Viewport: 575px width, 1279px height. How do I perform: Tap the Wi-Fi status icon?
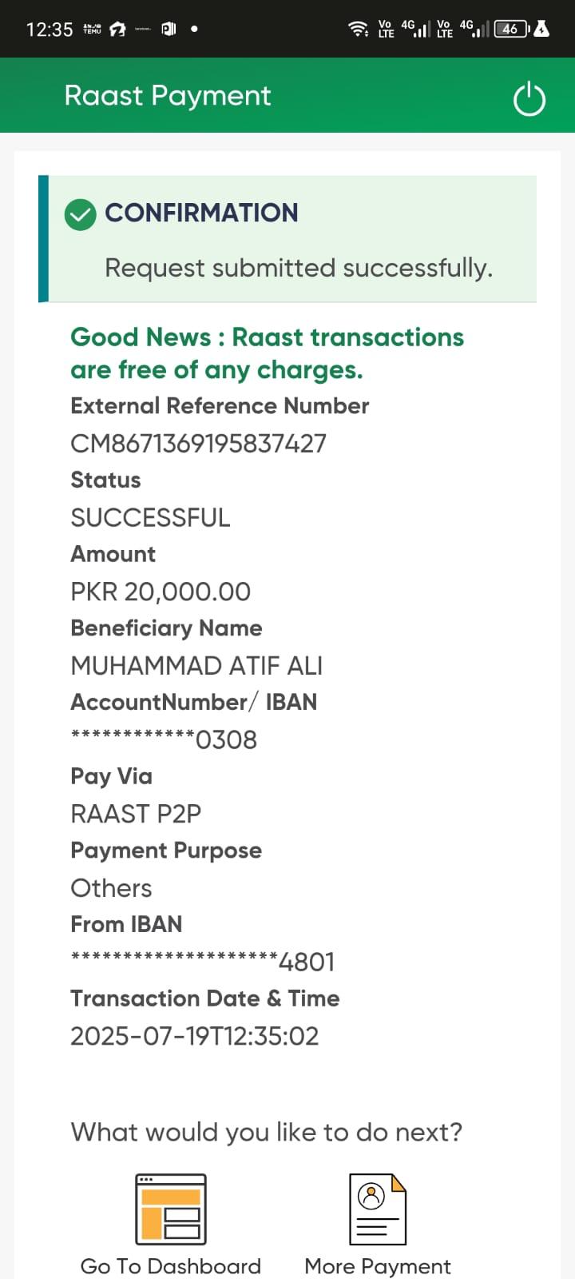click(x=358, y=30)
